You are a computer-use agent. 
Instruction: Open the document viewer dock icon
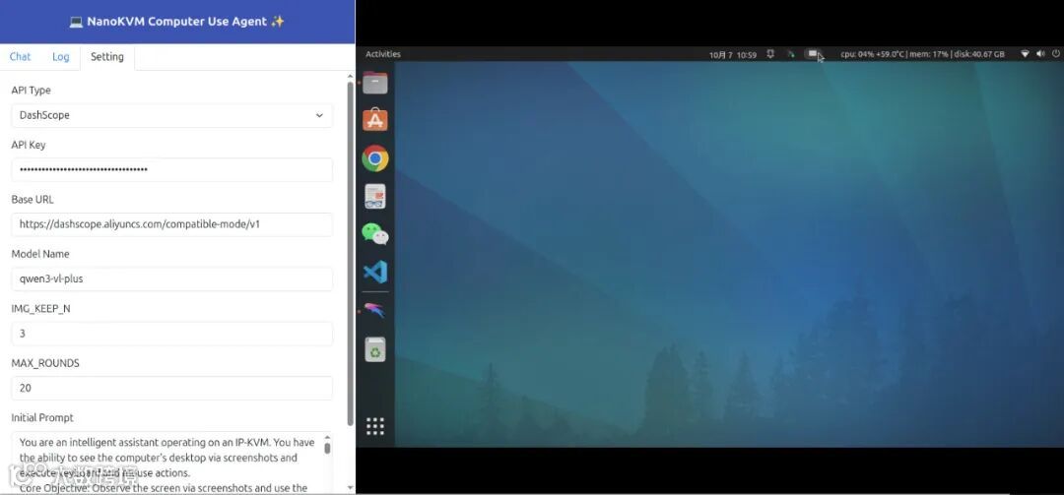pos(375,196)
